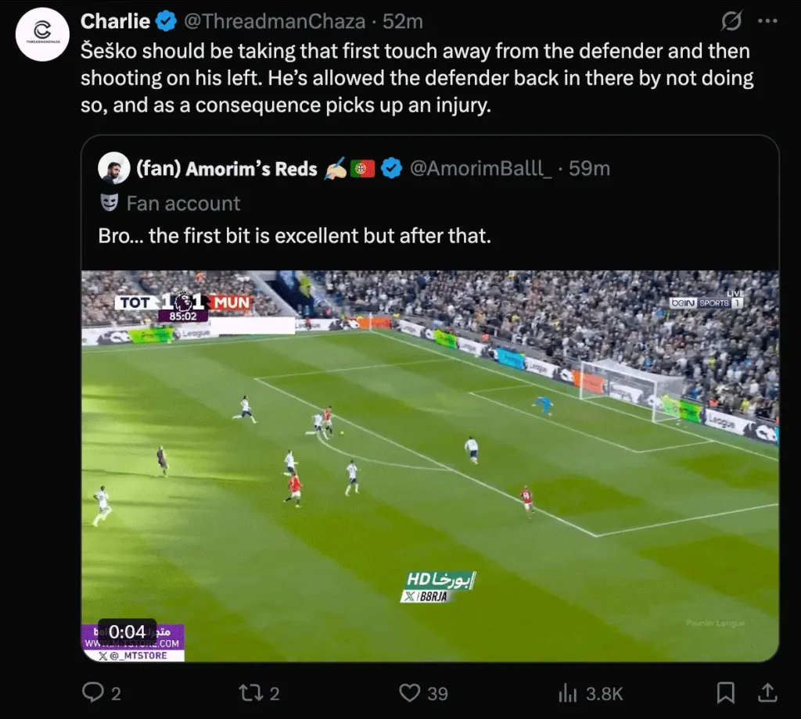Toggle like on the quoted fan account post
801x719 pixels.
tap(410, 692)
